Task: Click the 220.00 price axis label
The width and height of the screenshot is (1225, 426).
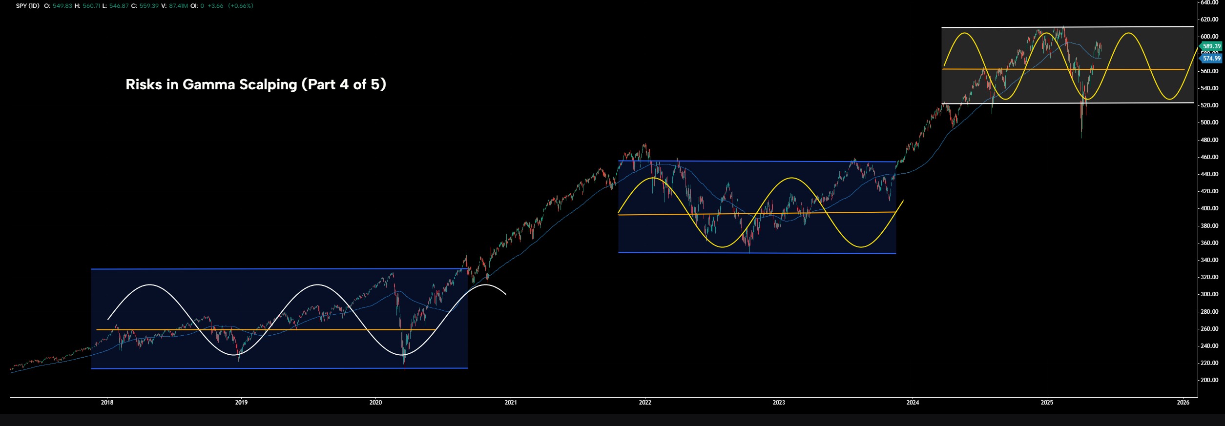Action: 1209,363
